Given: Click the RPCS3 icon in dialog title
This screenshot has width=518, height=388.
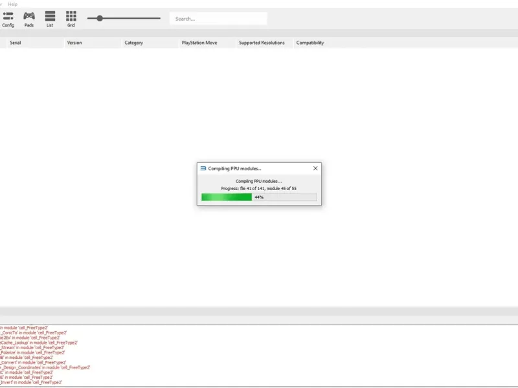Looking at the screenshot, I should coord(203,168).
